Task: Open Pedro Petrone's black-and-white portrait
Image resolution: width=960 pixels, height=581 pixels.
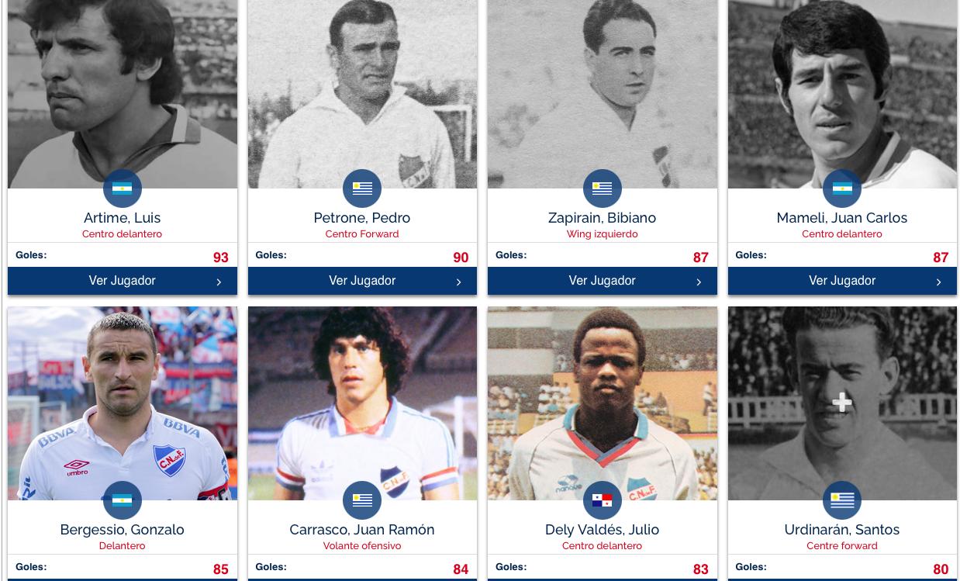Action: click(x=362, y=94)
